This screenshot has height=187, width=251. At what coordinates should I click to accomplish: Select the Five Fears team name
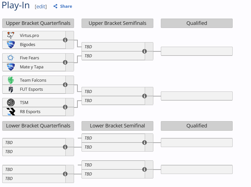tap(29, 58)
